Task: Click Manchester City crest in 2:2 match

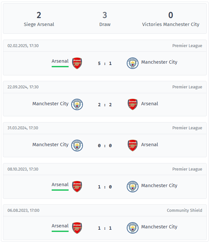Action: [x=77, y=105]
